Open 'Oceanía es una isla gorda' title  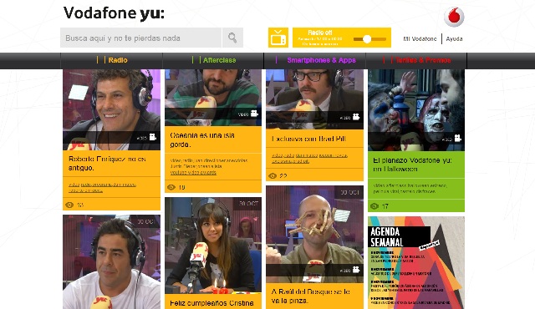202,139
